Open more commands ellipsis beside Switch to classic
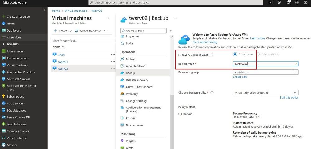The height and width of the screenshot is (149, 311). 106,31
